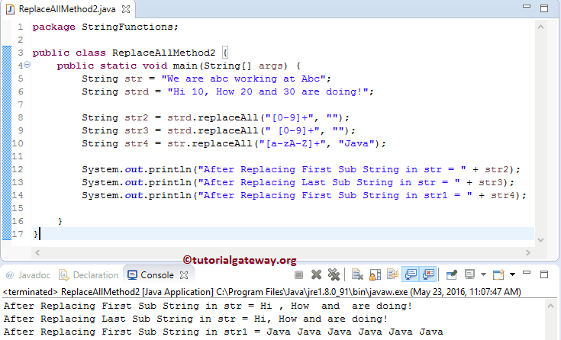Click class name ReplaceAllMethod2 on line 3

pyautogui.click(x=163, y=53)
